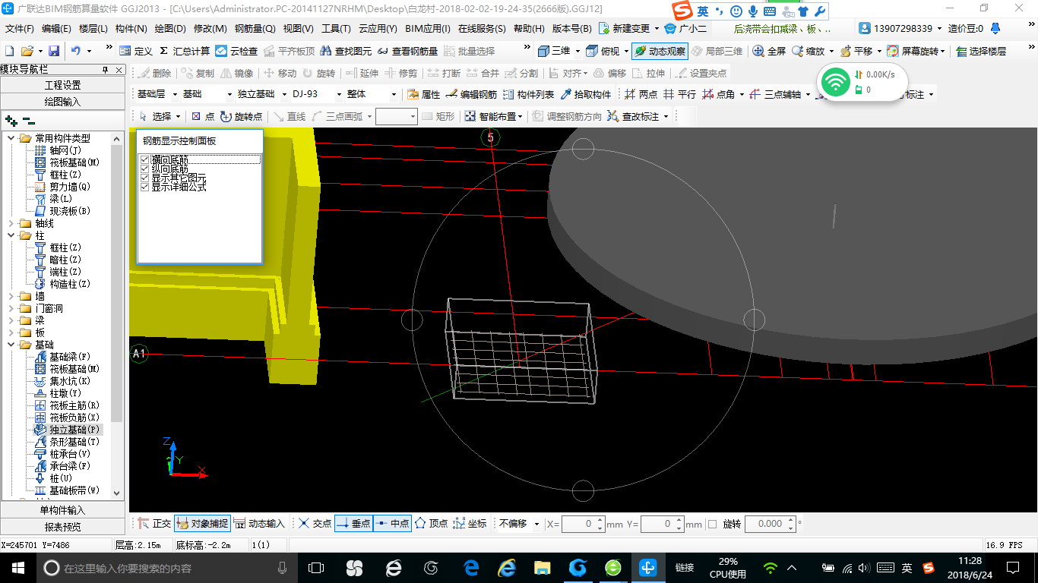Open 云检查 cloud check tool
The width and height of the screenshot is (1038, 583).
click(221, 51)
